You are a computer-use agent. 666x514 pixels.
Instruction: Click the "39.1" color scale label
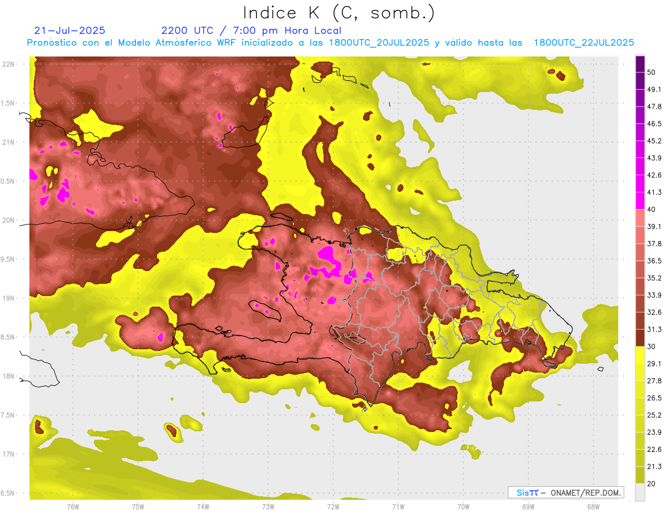click(654, 226)
